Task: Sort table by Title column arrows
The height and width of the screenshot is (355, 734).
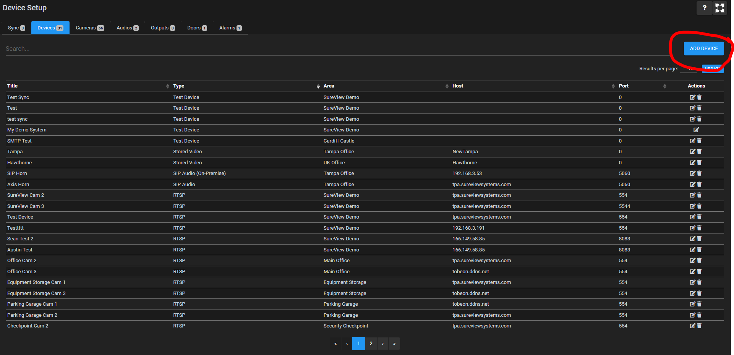Action: pos(167,86)
